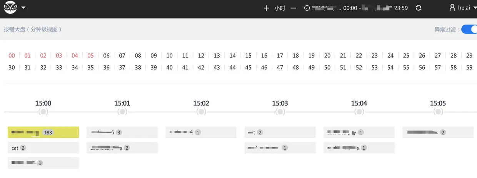Select minute 25

(x=406, y=56)
